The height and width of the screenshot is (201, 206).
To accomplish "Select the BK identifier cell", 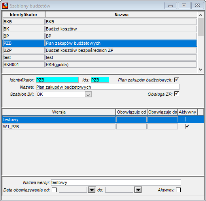I will (24, 29).
